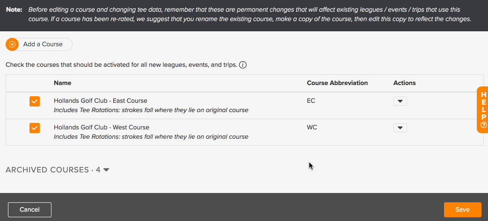The width and height of the screenshot is (488, 221).
Task: Click the question mark icon on Help tab
Action: (x=483, y=125)
